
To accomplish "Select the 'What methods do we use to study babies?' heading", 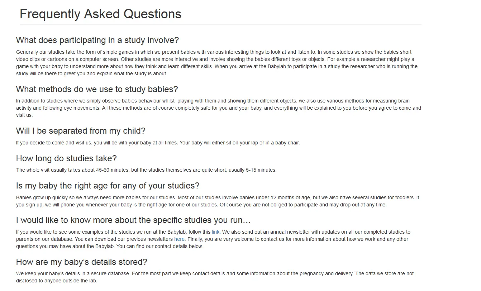I will (97, 89).
